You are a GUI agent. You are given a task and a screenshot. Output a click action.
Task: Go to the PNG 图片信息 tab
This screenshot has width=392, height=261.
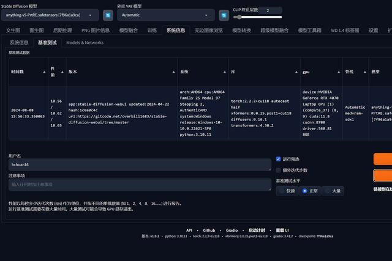point(96,30)
